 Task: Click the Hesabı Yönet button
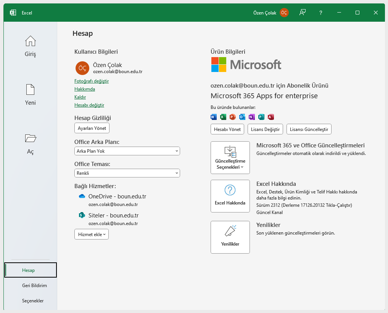[x=227, y=129]
